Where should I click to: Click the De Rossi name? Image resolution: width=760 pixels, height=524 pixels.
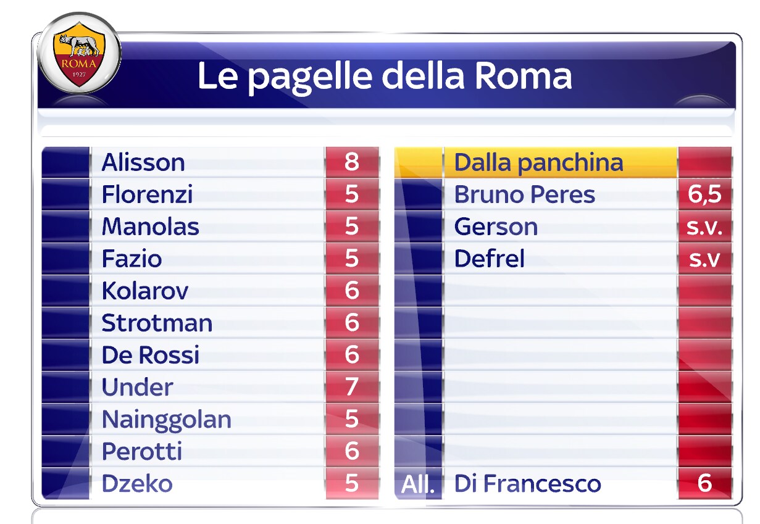150,355
